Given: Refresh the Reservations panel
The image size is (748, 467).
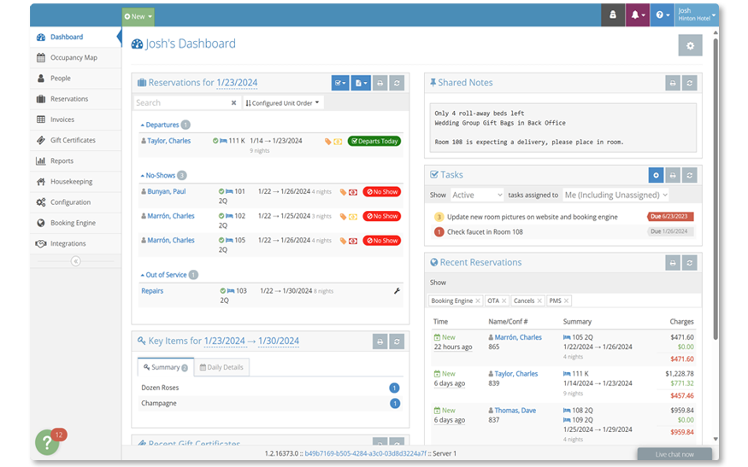Looking at the screenshot, I should tap(397, 83).
